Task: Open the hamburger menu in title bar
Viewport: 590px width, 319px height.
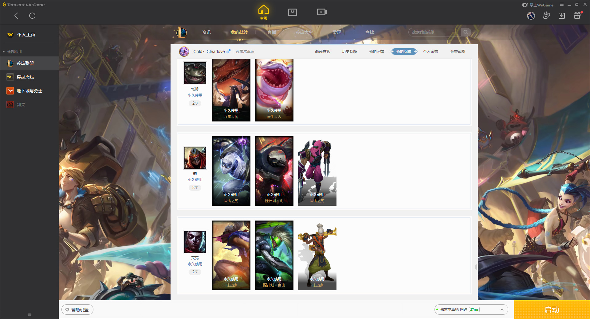Action: [562, 5]
